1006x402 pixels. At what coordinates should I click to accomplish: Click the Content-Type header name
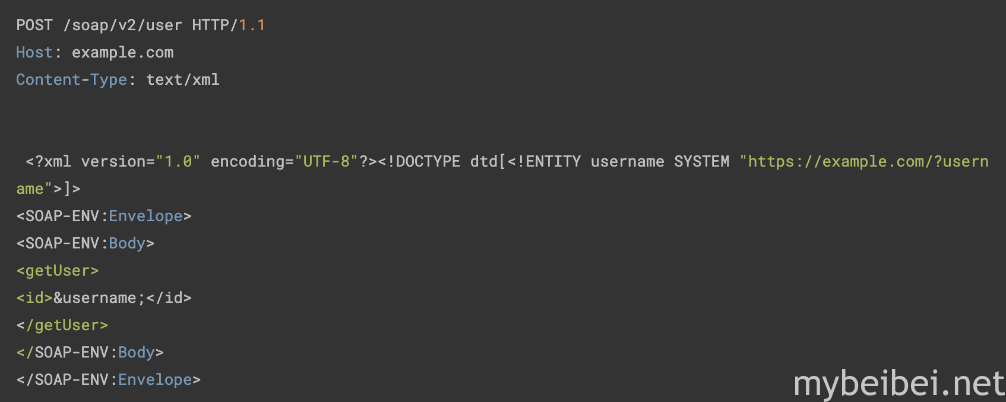point(71,79)
